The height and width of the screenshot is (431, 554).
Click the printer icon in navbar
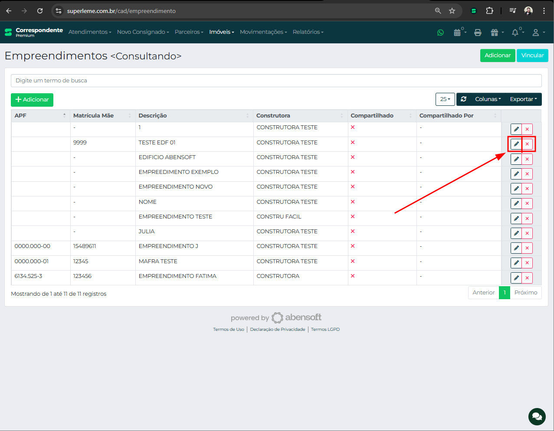(478, 33)
